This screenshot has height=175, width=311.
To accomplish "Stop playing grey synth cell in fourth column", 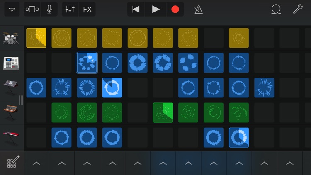I will pos(112,87).
